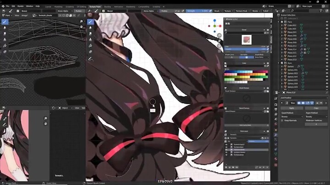The height and width of the screenshot is (185, 330).
Task: Enable the Keep Normals checkbox
Action: 282,121
